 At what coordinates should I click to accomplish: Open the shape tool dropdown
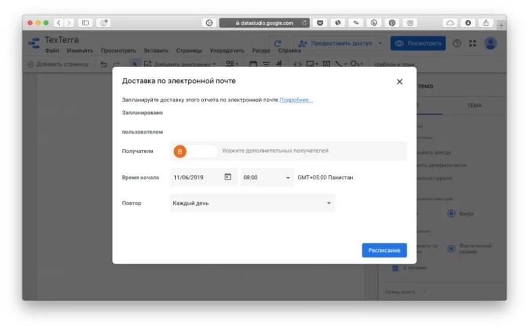coord(356,64)
